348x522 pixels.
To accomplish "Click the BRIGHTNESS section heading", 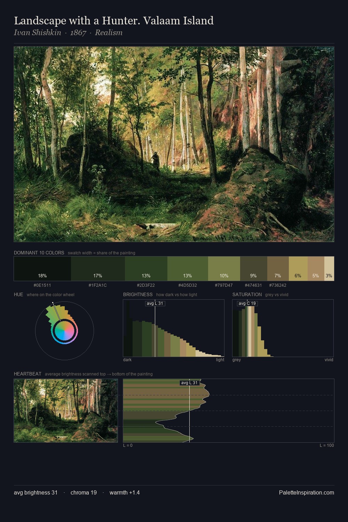I will point(138,295).
